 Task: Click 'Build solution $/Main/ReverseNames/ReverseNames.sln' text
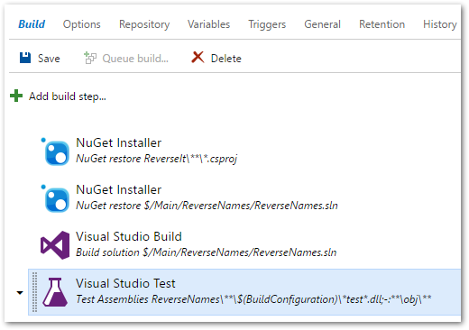click(x=207, y=252)
